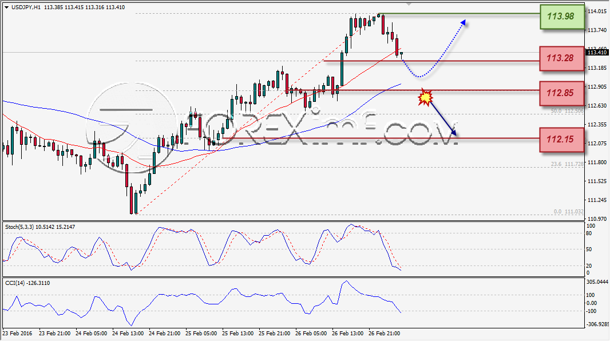The height and width of the screenshot is (341, 610).
Task: Click the 305.0444 CCI scale value
Action: [597, 281]
